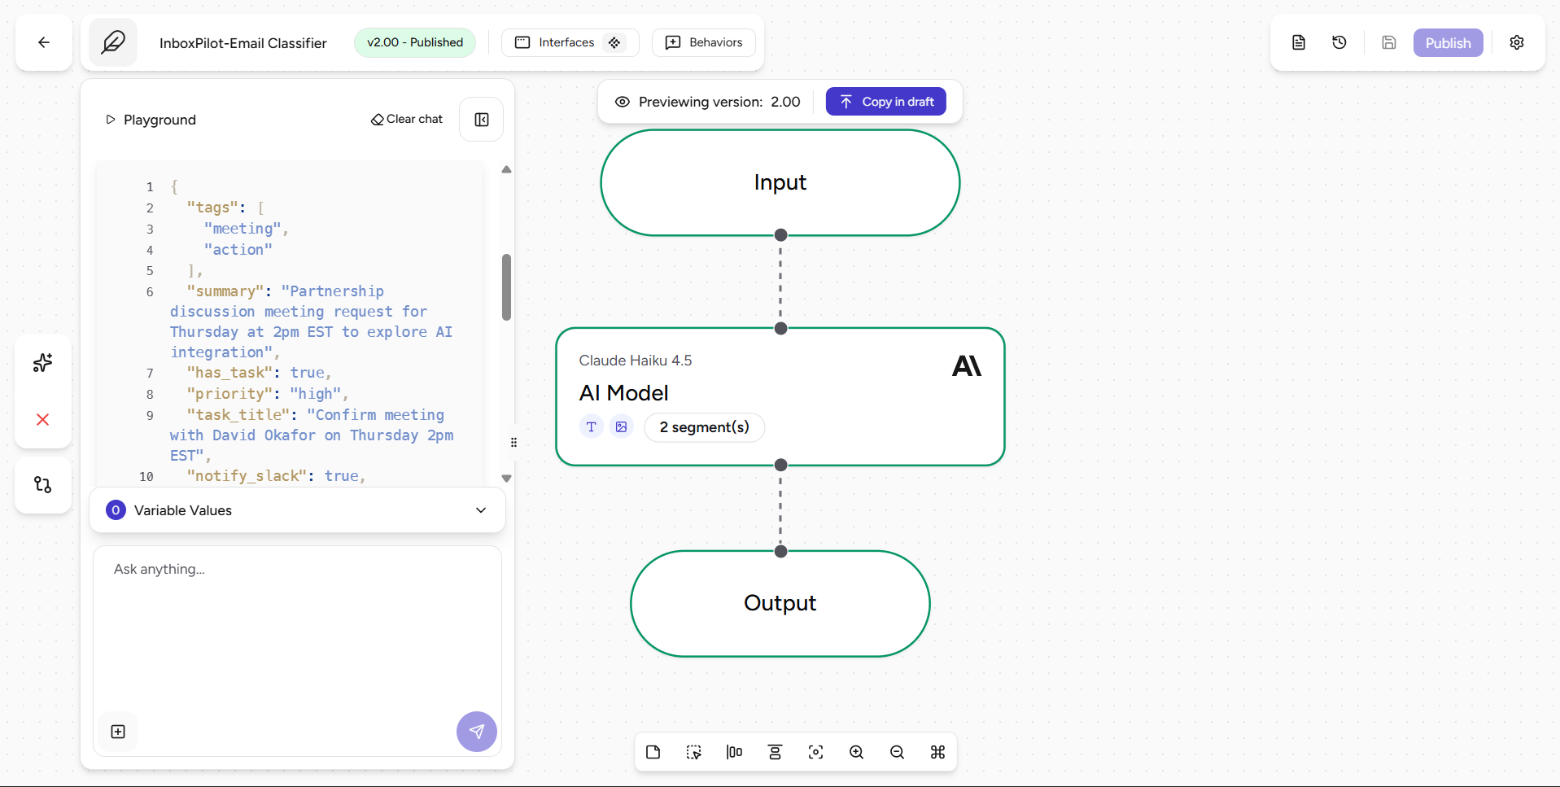The width and height of the screenshot is (1560, 787).
Task: Click the scroll up arrow in JSON output
Action: pyautogui.click(x=506, y=169)
